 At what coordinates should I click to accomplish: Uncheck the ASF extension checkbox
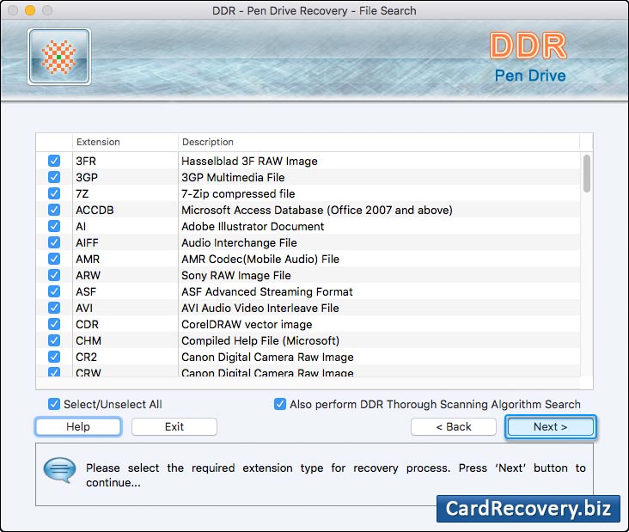coord(54,291)
